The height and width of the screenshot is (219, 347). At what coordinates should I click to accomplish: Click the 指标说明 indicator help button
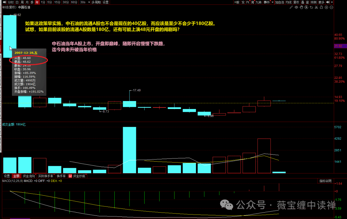point(325,181)
